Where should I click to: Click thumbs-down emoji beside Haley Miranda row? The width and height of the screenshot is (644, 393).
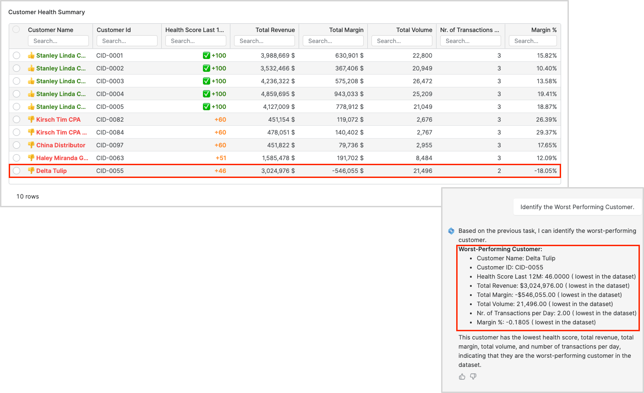click(x=31, y=158)
